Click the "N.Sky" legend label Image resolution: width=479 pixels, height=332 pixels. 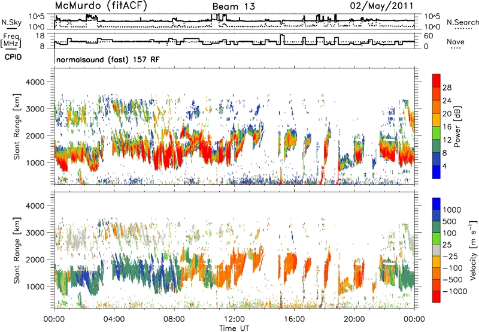pyautogui.click(x=11, y=22)
